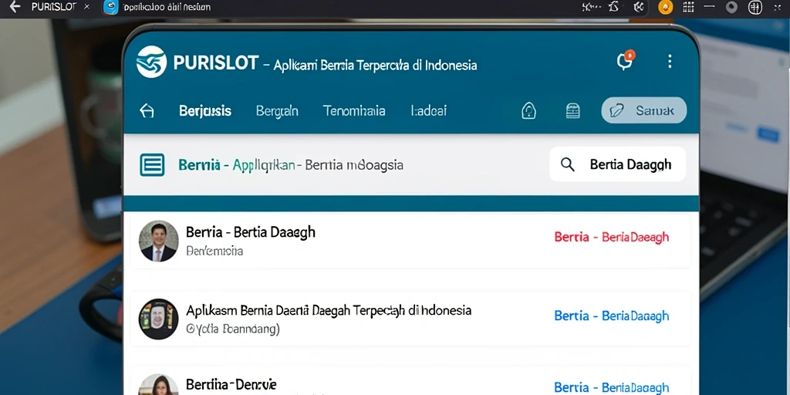The height and width of the screenshot is (395, 790).
Task: Click the back arrow in browser bar
Action: point(15,7)
